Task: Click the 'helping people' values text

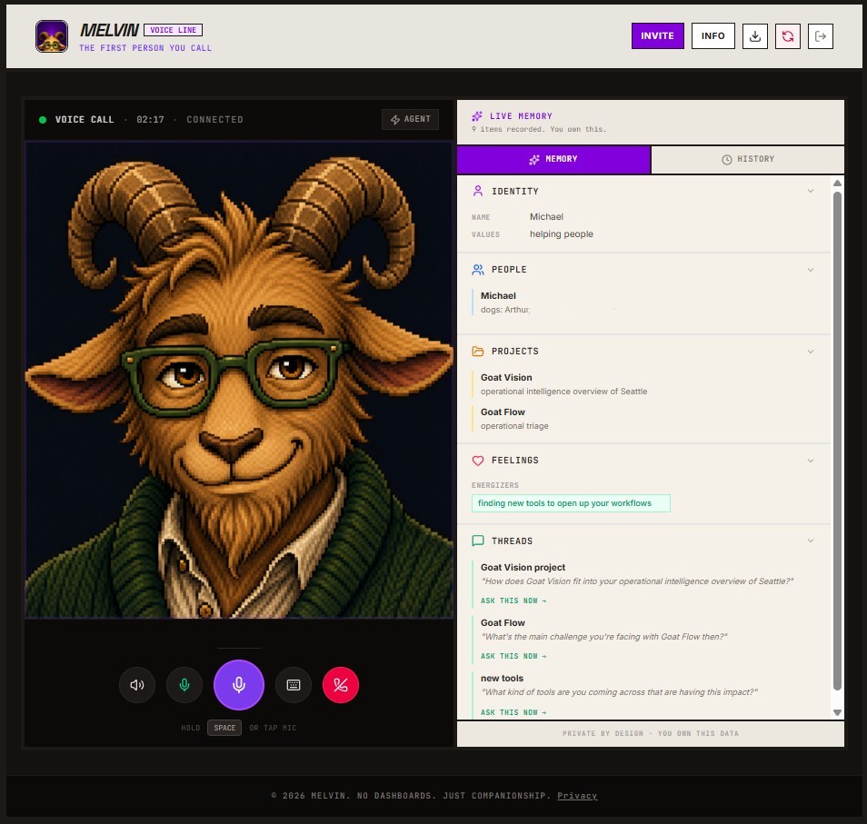Action: pos(562,233)
